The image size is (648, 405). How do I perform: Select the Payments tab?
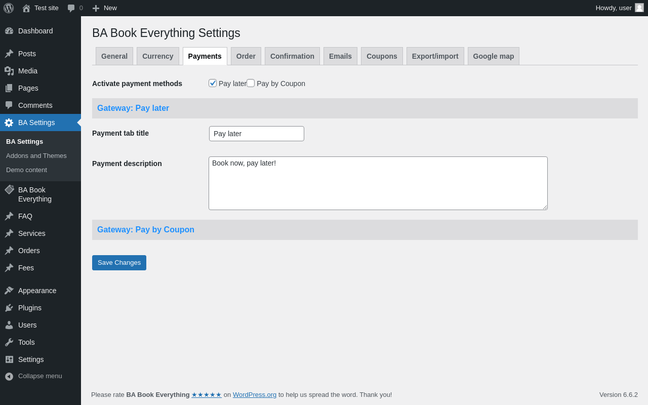point(205,56)
